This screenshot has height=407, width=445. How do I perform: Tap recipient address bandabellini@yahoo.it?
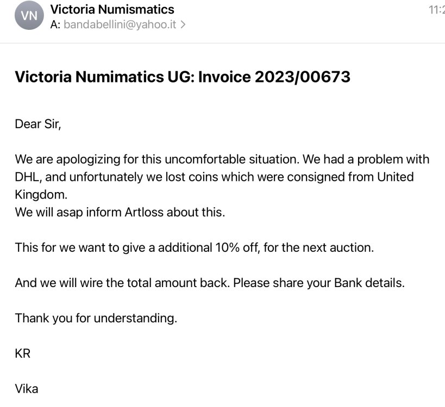pyautogui.click(x=120, y=24)
